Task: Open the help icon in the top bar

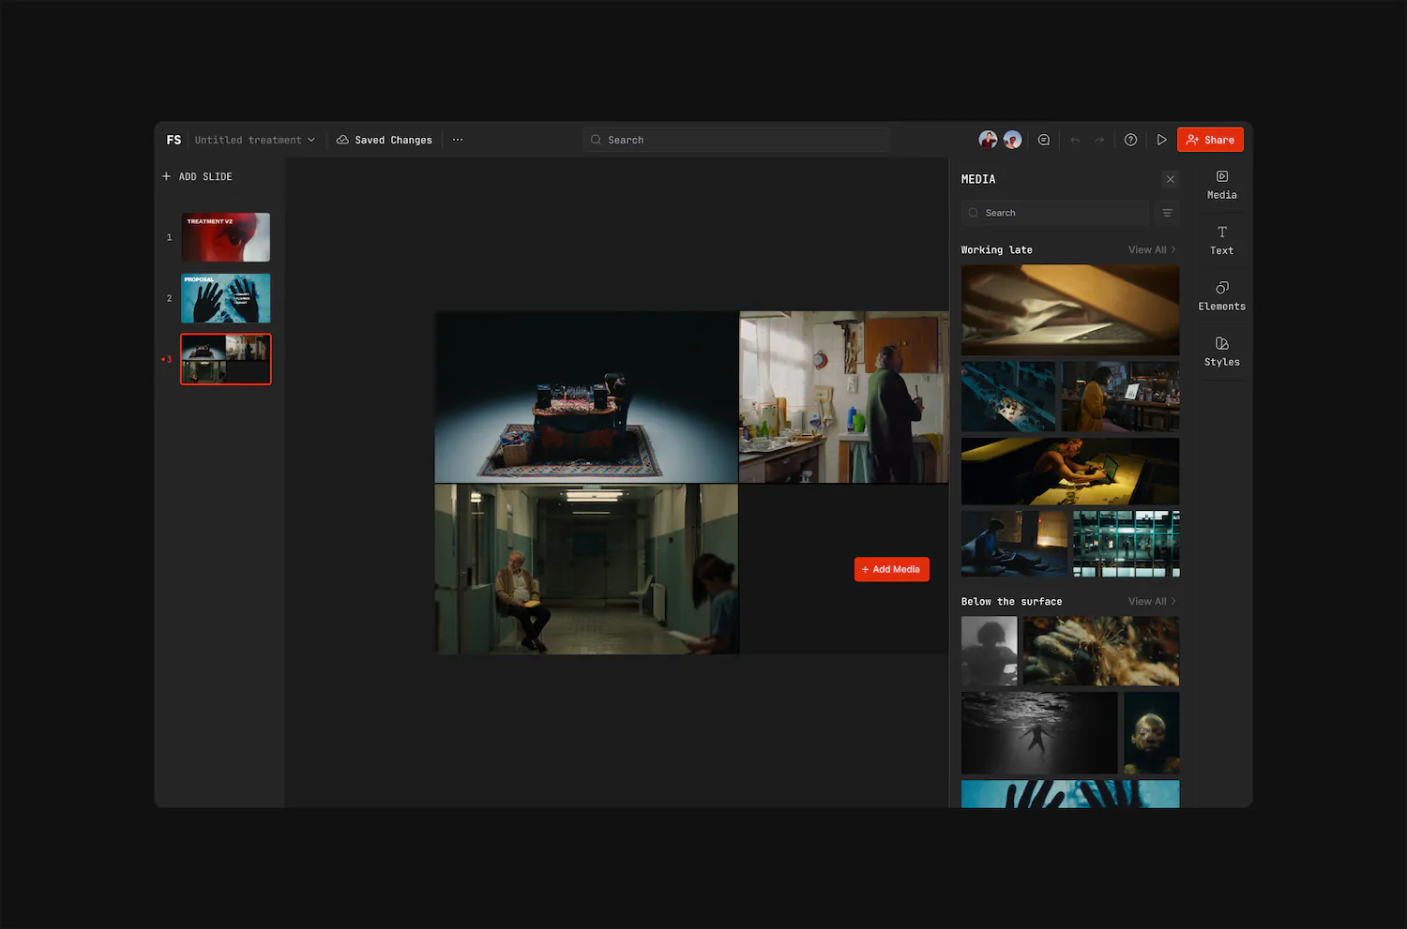Action: 1130,139
